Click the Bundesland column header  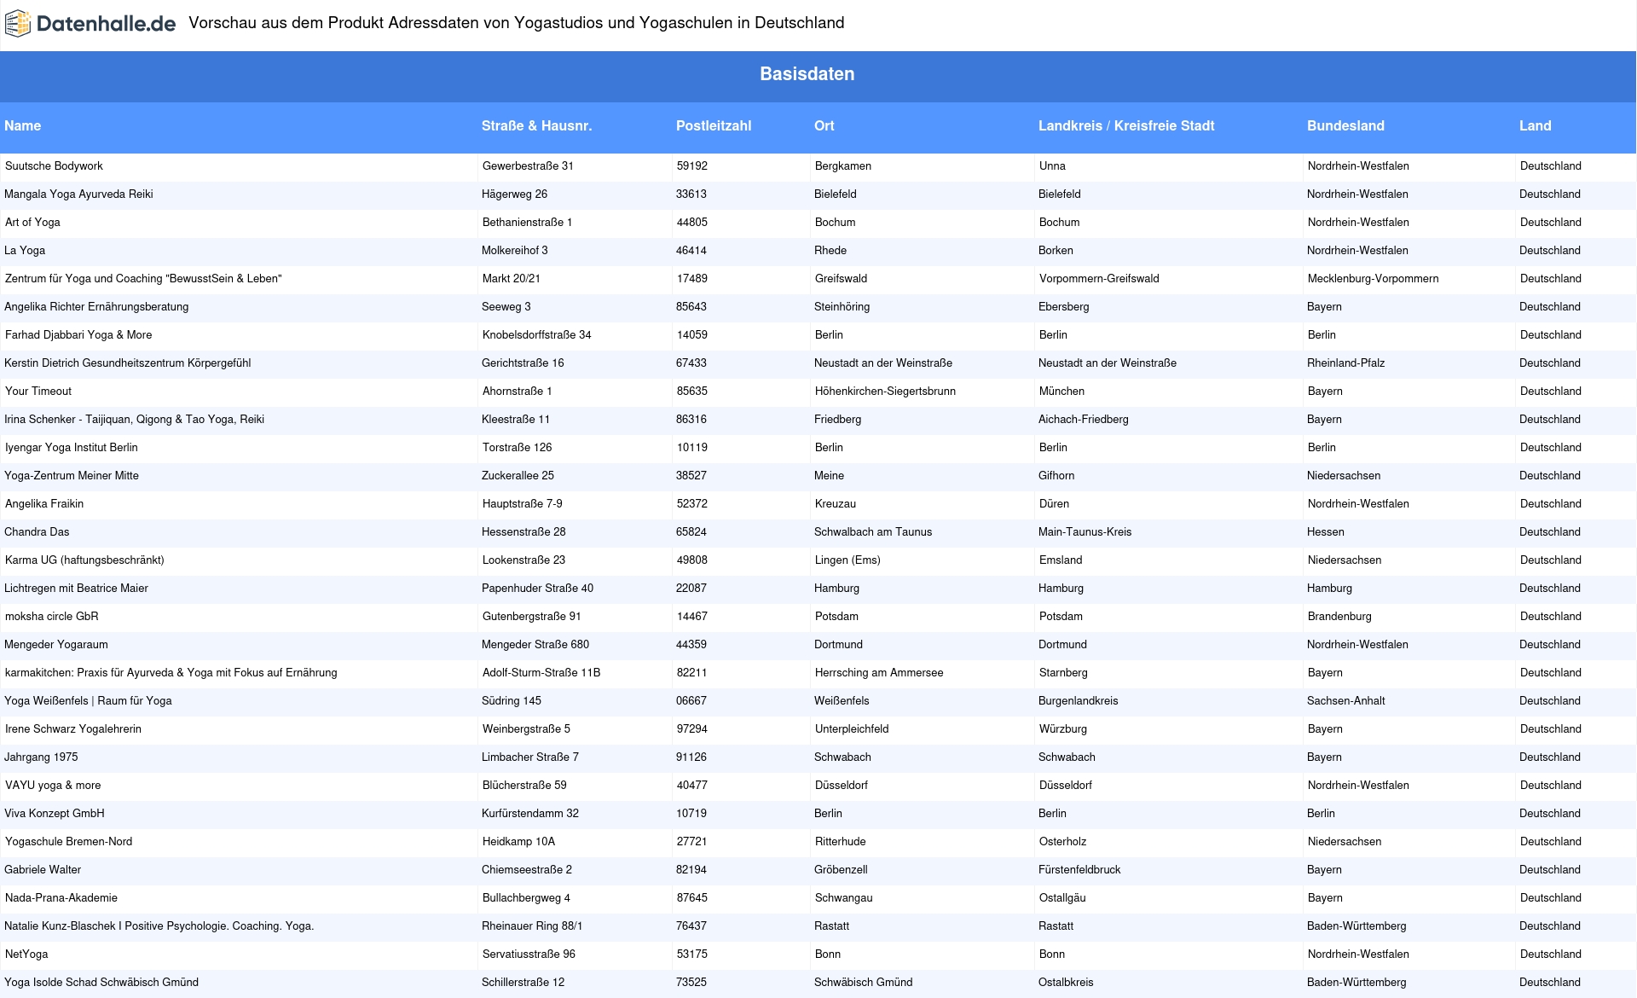[x=1345, y=125]
